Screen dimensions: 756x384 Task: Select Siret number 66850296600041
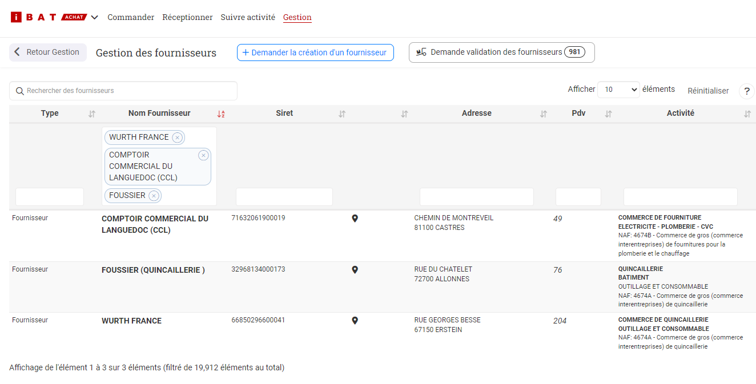pyautogui.click(x=258, y=320)
